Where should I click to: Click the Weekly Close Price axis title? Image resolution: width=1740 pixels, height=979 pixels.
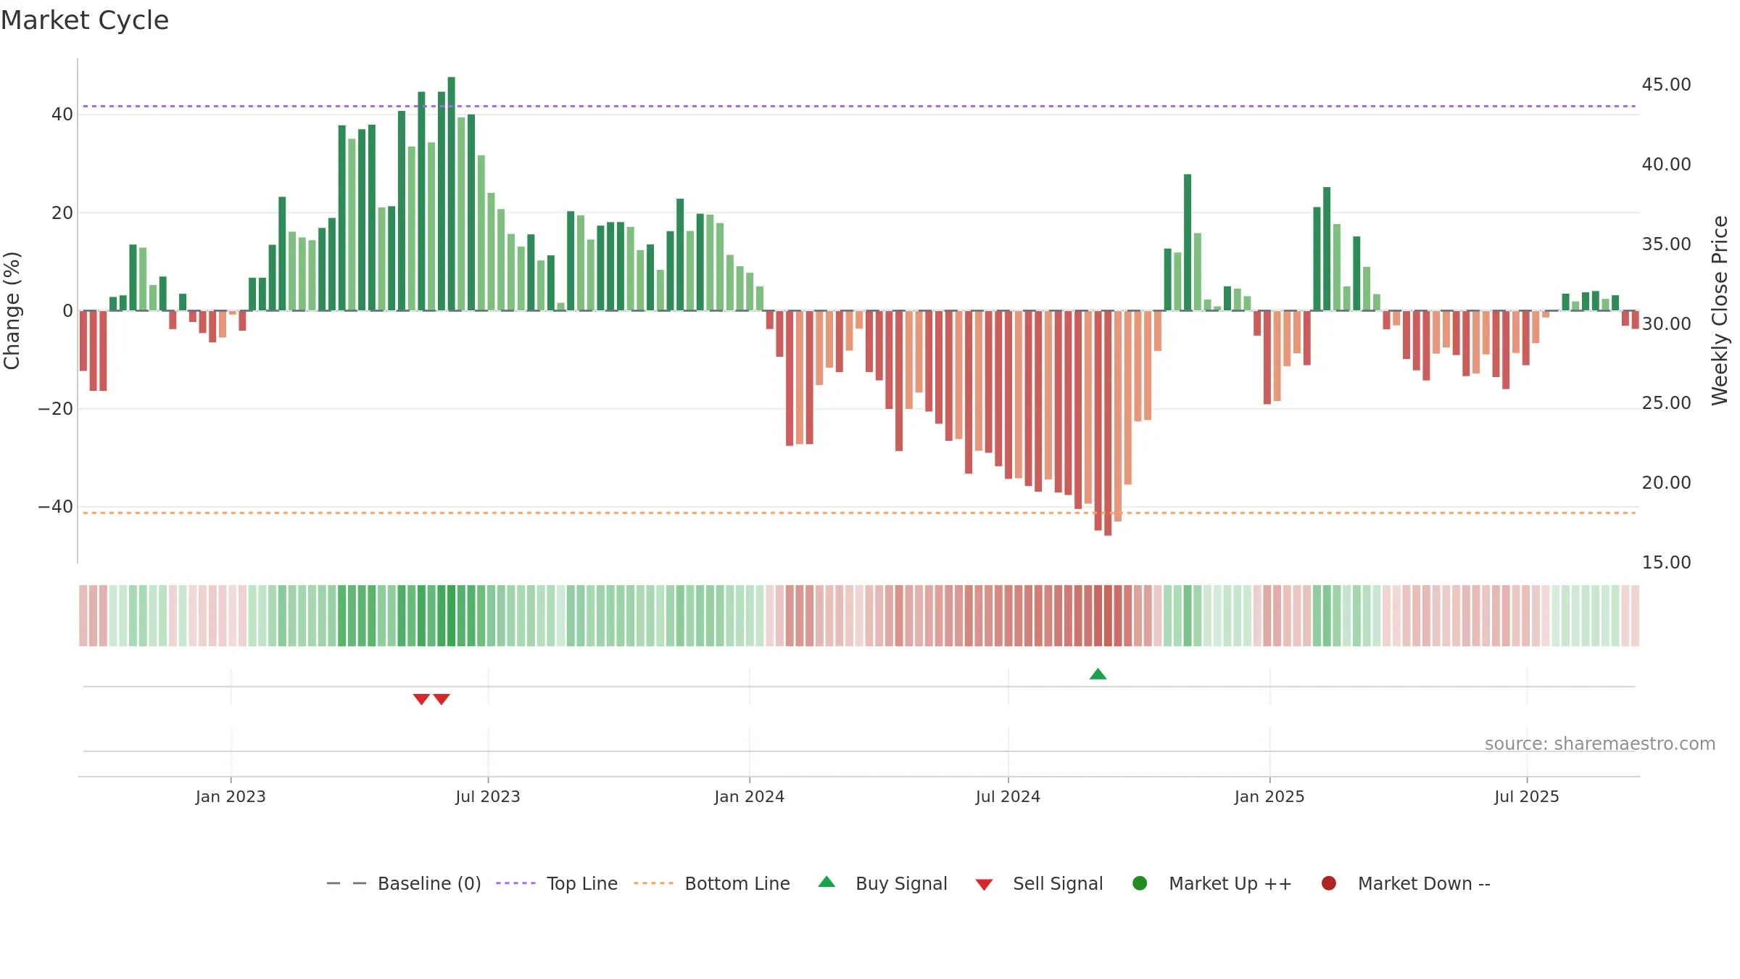(1720, 310)
